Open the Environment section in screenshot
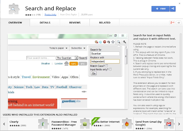183x131 pixels. pos(41,77)
